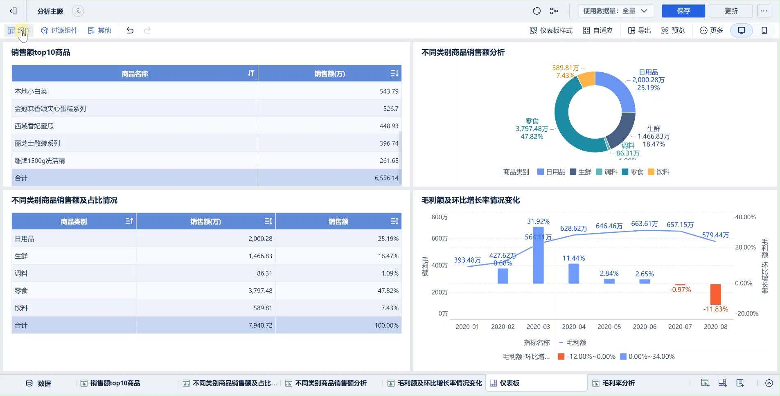
Task: Click 预览 to preview the dashboard
Action: click(x=673, y=30)
